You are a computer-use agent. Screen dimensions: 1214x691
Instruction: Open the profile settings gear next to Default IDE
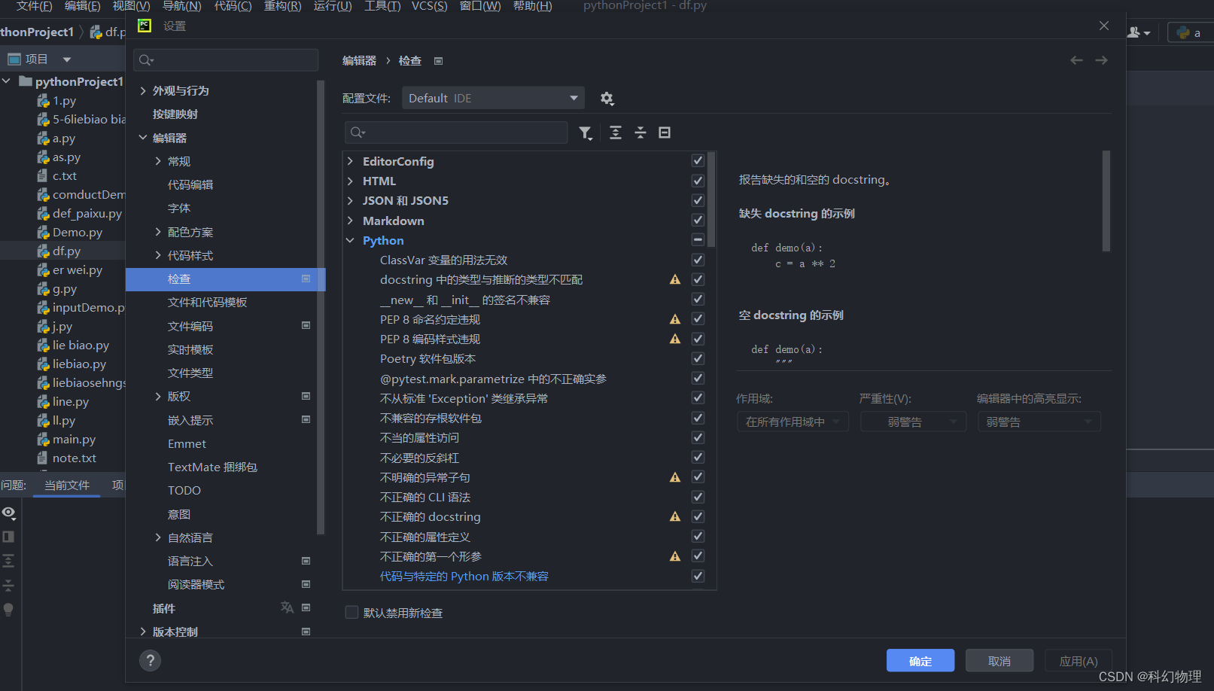coord(607,98)
